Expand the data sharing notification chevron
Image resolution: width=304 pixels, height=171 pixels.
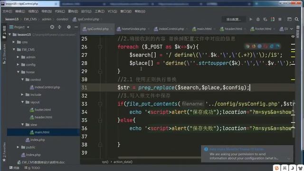pyautogui.click(x=289, y=159)
